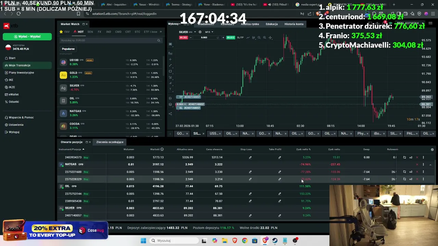Open Plany Inwestycyjne in sidebar
Screen dimensions: 438x246
click(x=21, y=72)
